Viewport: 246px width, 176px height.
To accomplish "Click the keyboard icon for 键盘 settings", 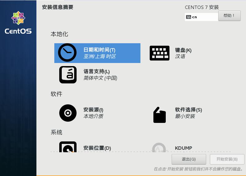I will (x=160, y=53).
